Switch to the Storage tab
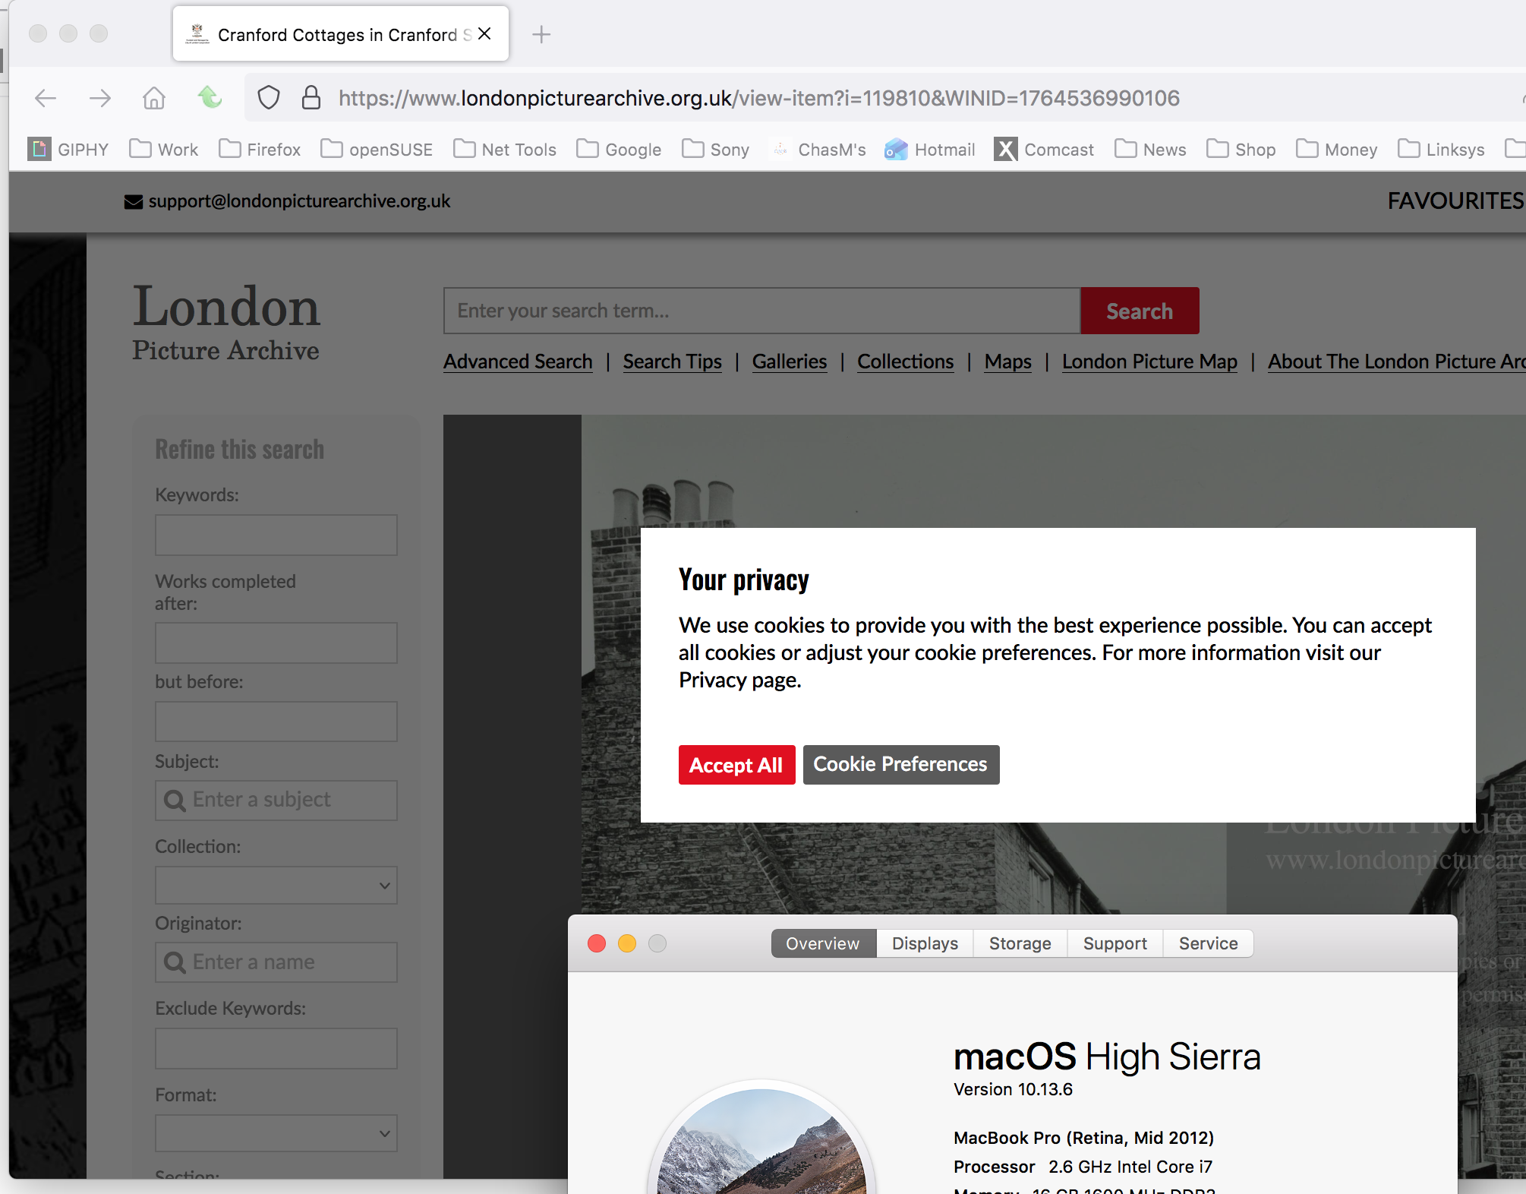The width and height of the screenshot is (1526, 1194). point(1020,943)
